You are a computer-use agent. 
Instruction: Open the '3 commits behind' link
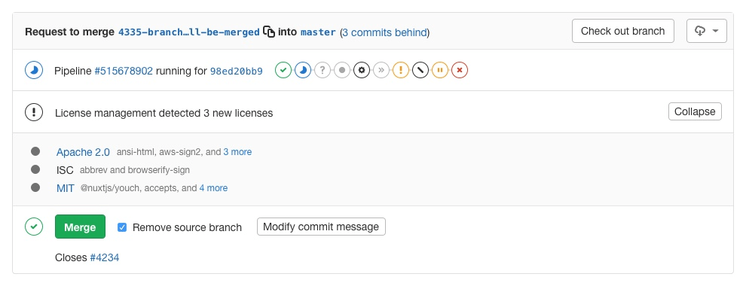tap(384, 32)
